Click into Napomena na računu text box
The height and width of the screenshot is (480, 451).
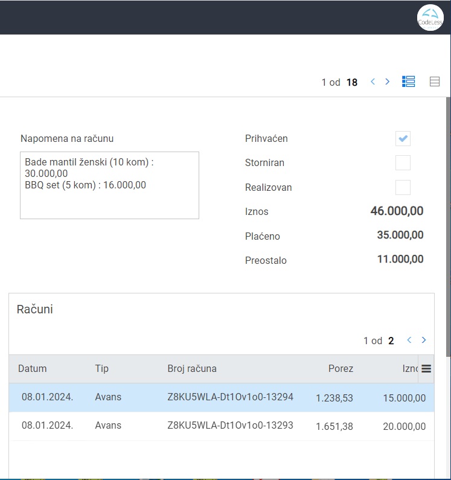pos(110,185)
